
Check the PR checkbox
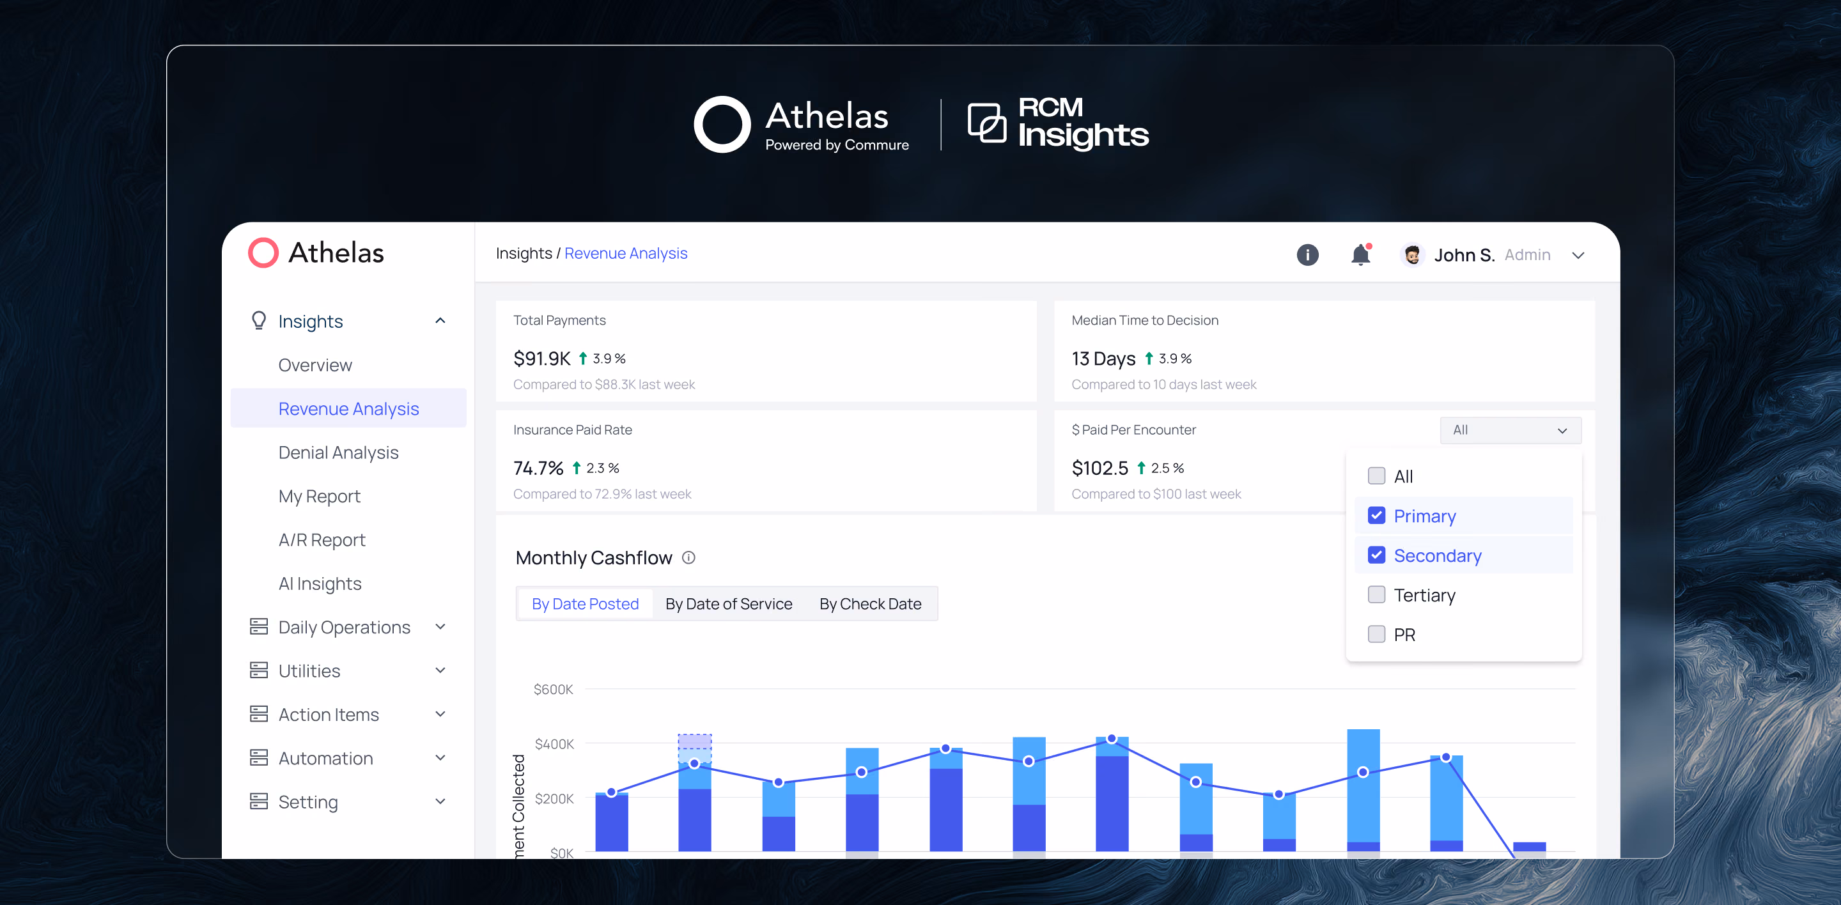1376,634
